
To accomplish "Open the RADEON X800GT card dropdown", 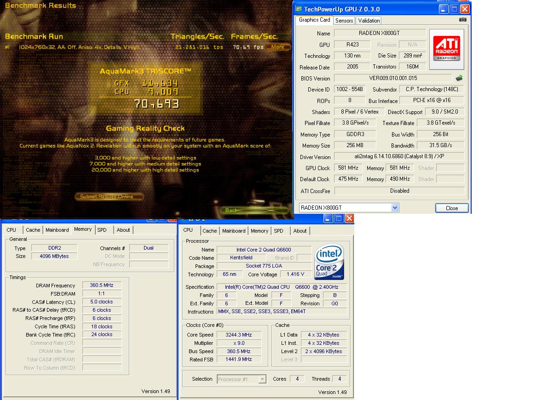I will [395, 208].
